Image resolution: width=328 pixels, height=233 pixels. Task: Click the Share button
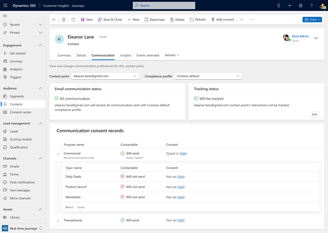[312, 20]
